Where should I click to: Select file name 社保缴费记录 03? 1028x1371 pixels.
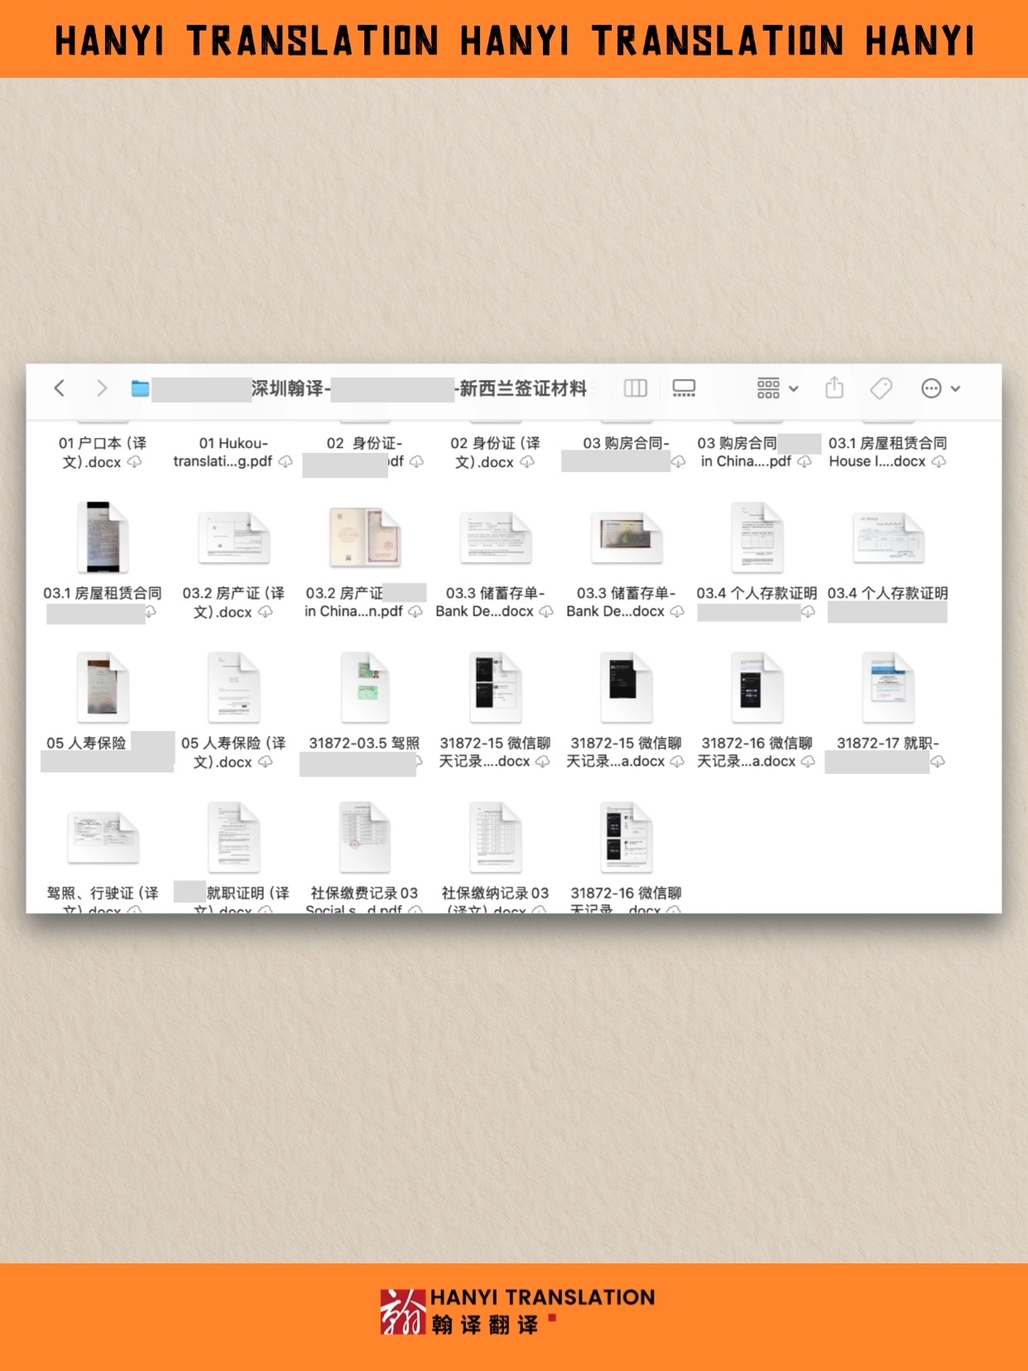[x=364, y=893]
